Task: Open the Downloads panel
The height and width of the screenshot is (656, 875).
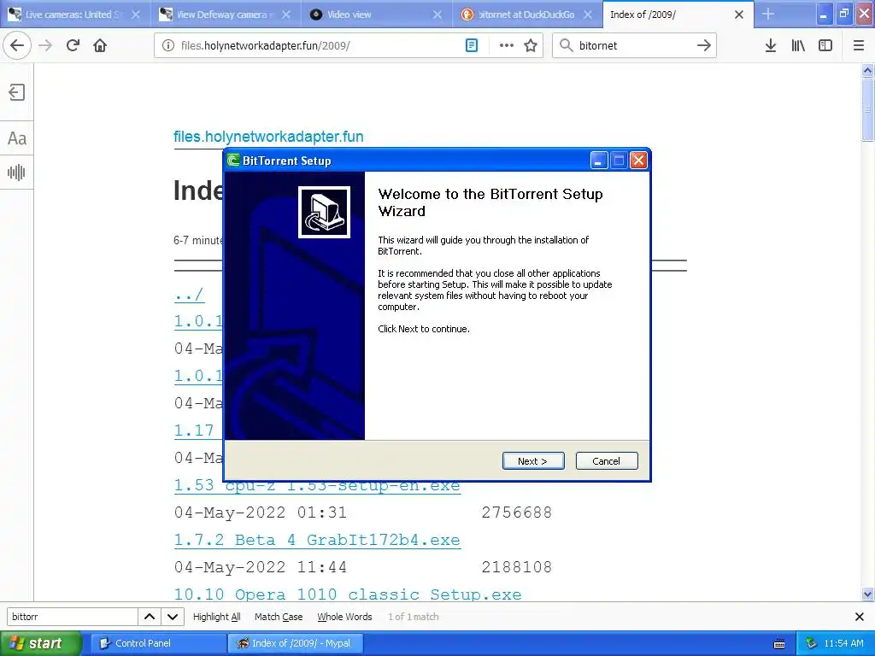Action: coord(770,46)
